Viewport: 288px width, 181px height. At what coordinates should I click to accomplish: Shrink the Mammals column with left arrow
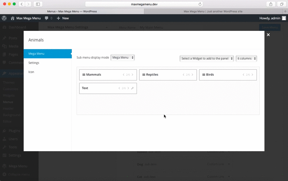[x=124, y=75]
